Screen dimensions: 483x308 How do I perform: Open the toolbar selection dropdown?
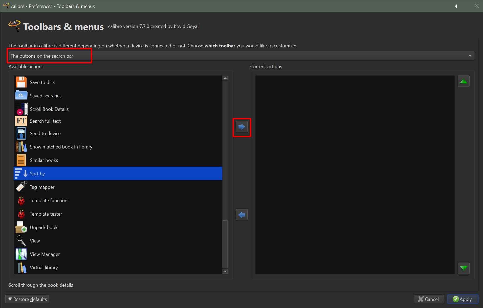pyautogui.click(x=241, y=56)
